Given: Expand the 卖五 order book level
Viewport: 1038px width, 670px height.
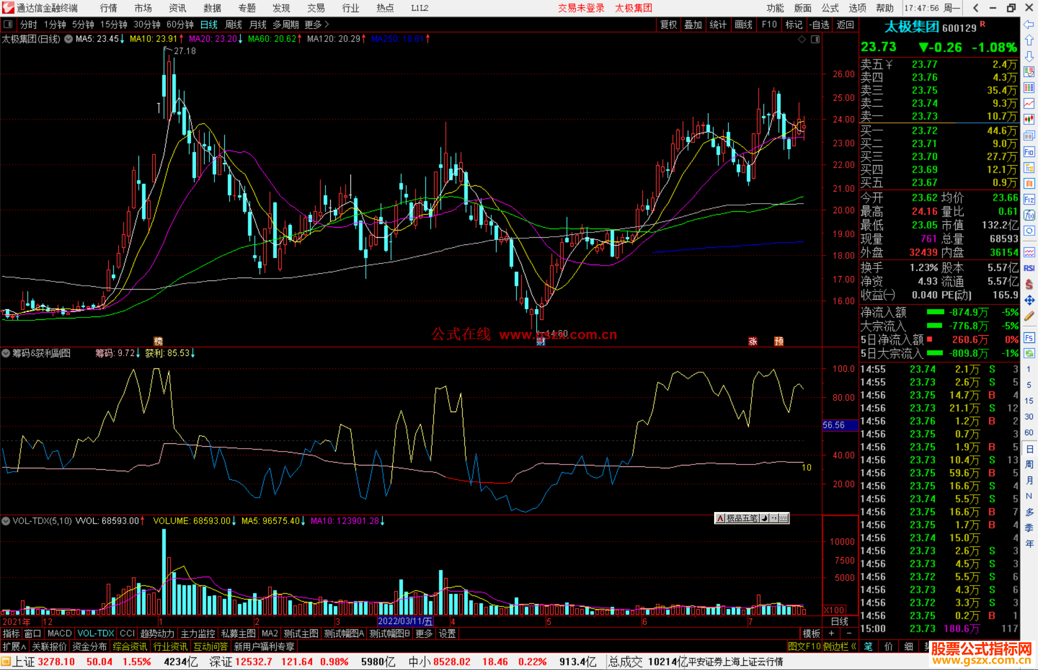Looking at the screenshot, I should 877,64.
